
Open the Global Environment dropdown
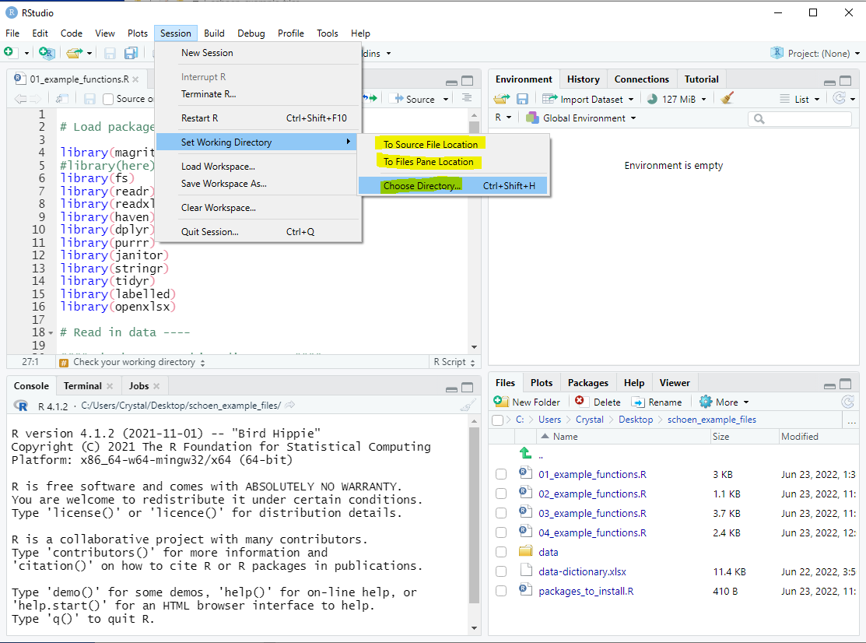tap(580, 118)
